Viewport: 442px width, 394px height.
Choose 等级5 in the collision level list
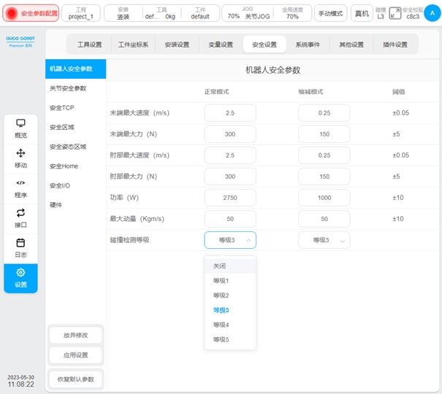coord(221,339)
